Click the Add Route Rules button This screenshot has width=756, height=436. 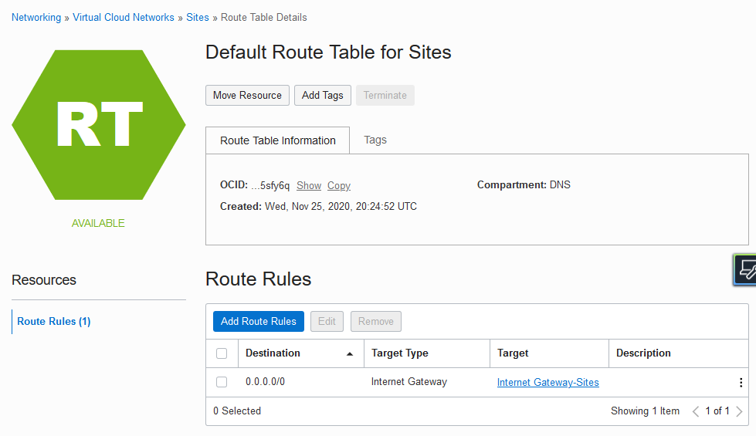[x=259, y=321]
